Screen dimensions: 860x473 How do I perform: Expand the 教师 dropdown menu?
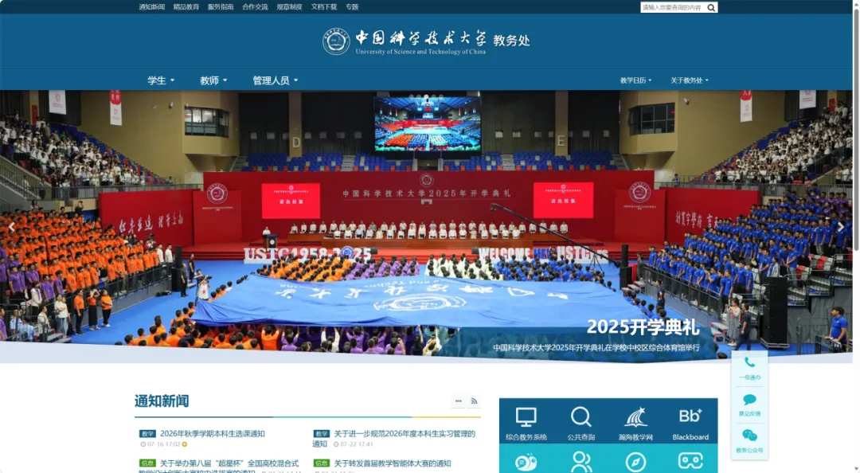coord(213,80)
